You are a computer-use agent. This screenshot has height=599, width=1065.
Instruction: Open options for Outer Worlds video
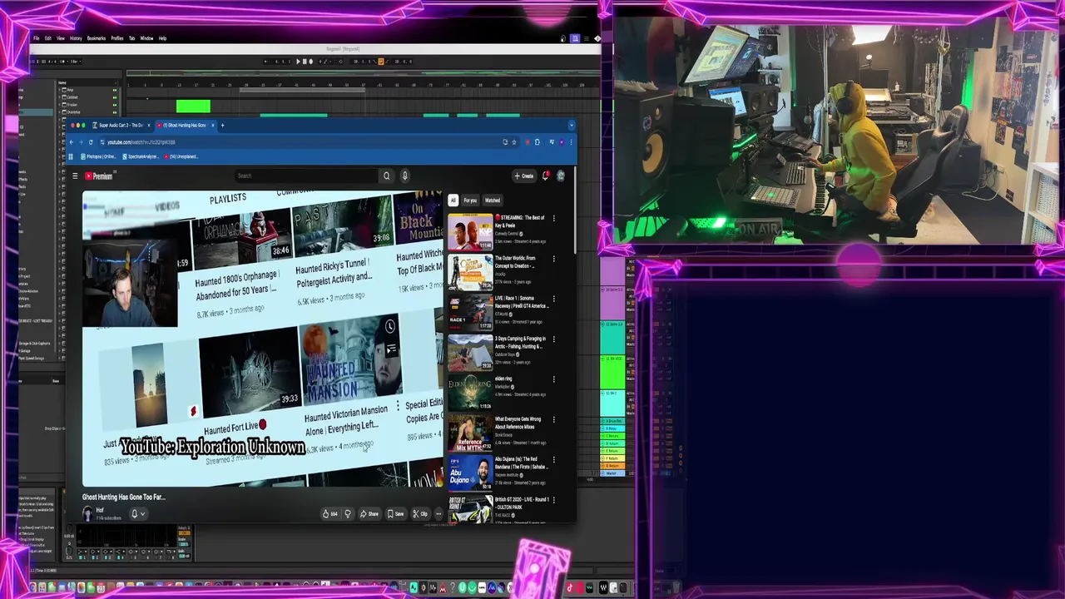[554, 258]
